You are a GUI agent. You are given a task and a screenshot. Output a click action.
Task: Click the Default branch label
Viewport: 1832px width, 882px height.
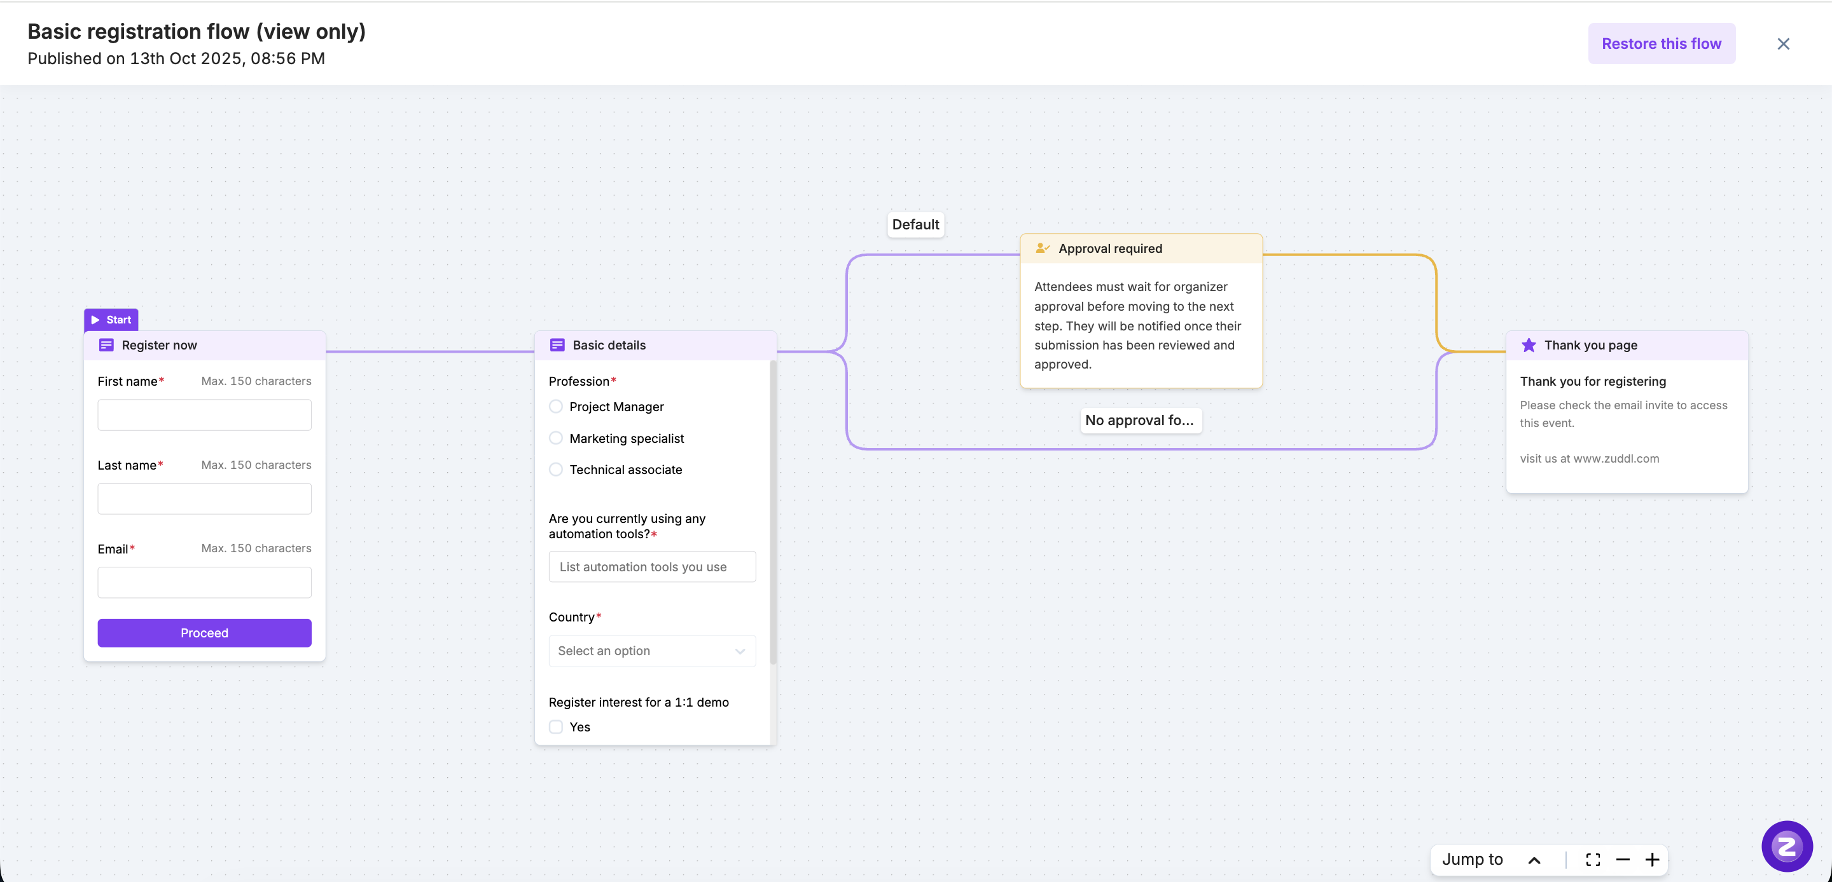click(915, 224)
